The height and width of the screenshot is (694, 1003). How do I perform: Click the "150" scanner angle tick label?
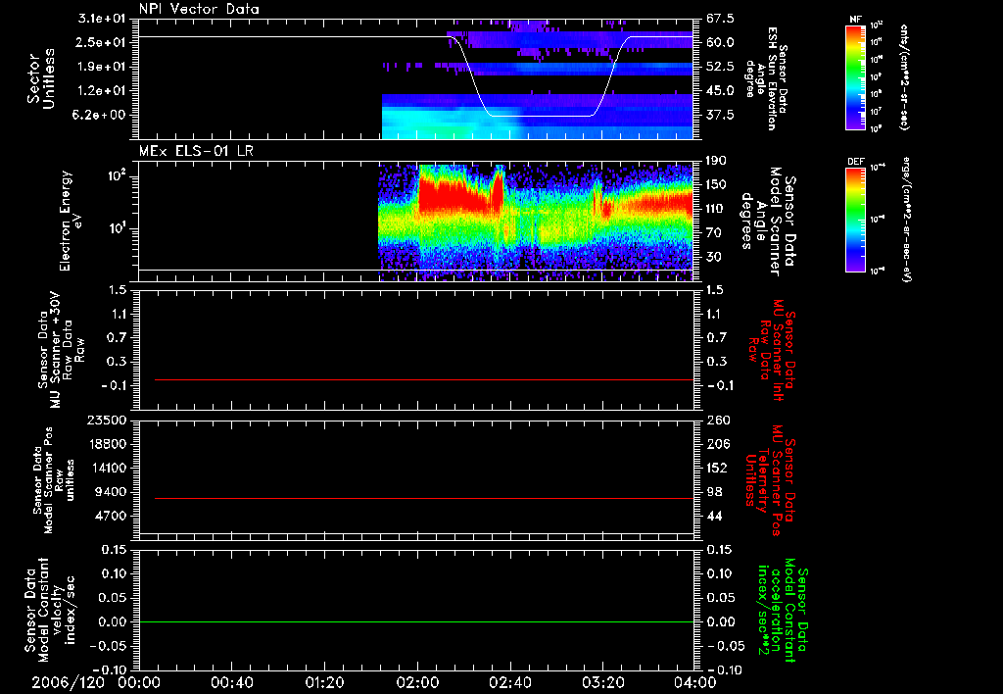[716, 185]
